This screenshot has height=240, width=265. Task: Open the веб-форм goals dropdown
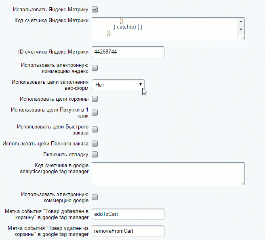point(118,85)
